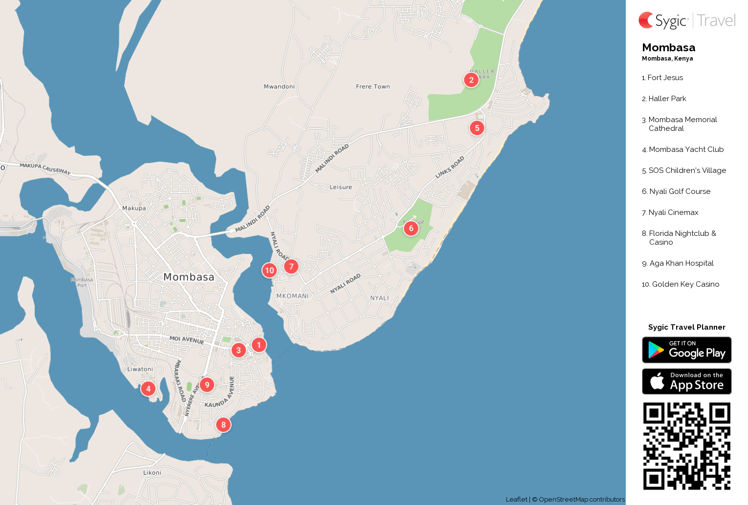Click map marker 7 on Nyali Road
This screenshot has height=505, width=748.
coord(291,266)
